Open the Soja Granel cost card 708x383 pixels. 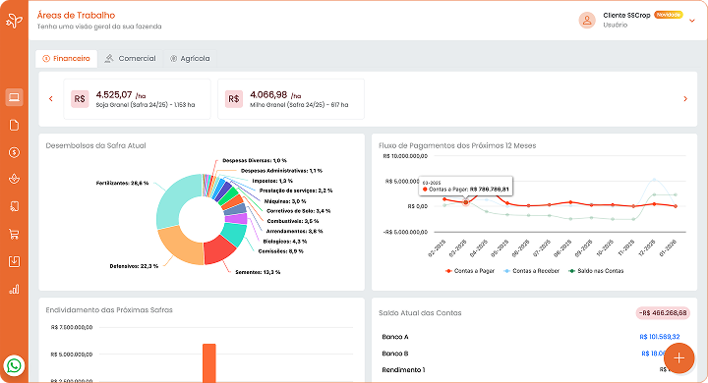138,99
